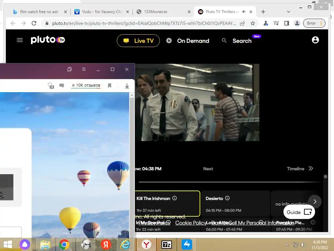This screenshot has width=334, height=251.
Task: Open Chrome from the taskbar
Action: click(64, 244)
